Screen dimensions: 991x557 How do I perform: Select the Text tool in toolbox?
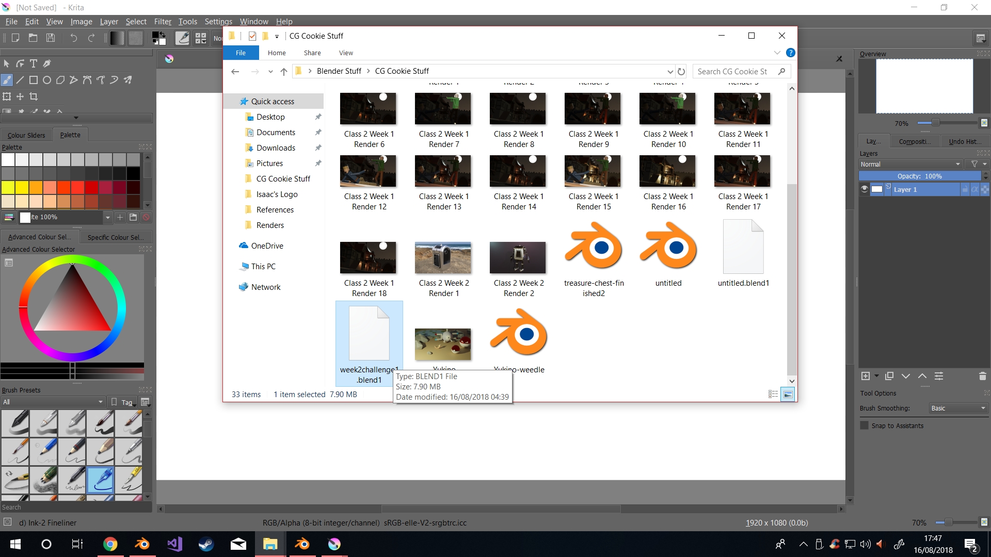[34, 63]
